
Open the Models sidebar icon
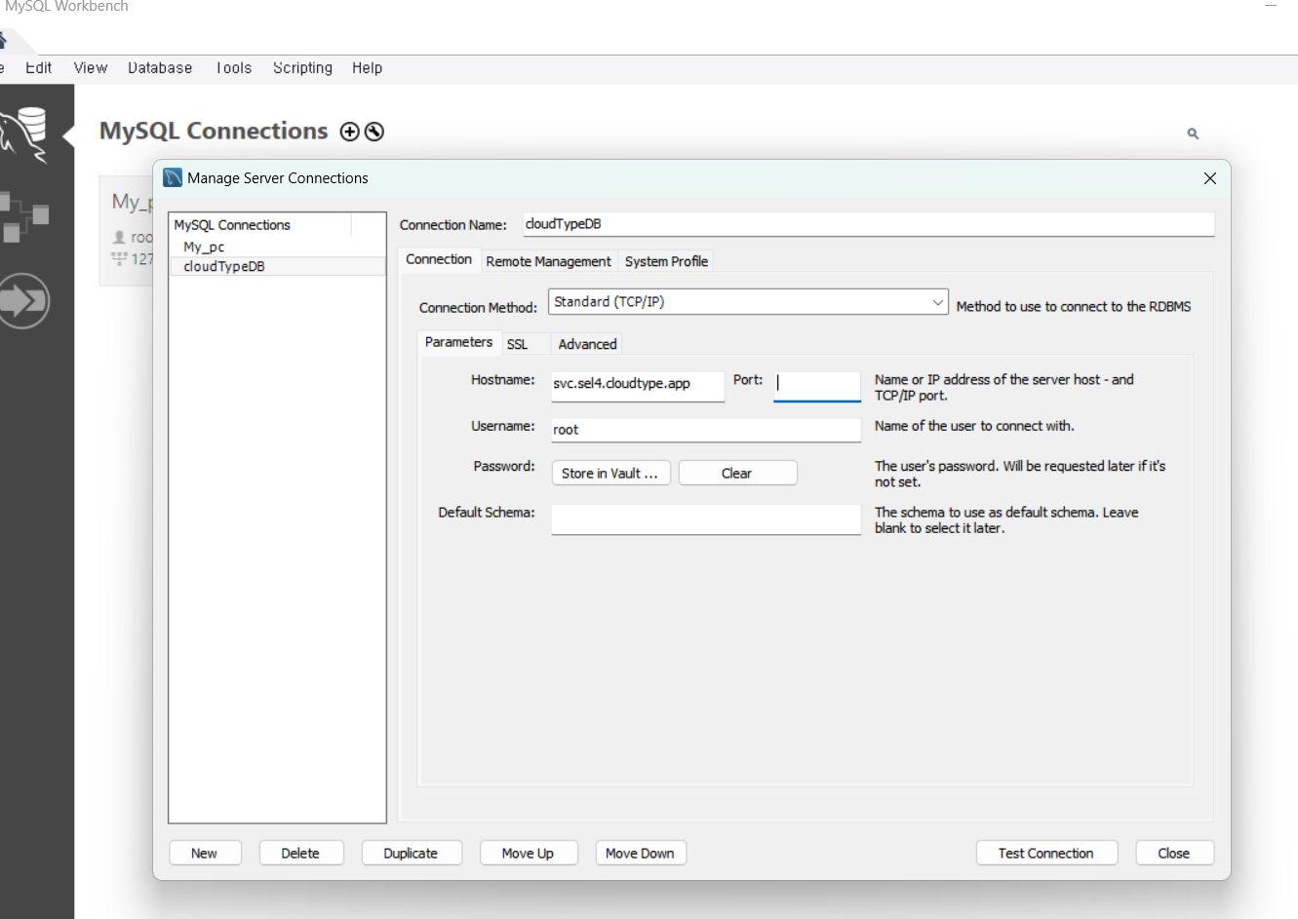tap(24, 216)
